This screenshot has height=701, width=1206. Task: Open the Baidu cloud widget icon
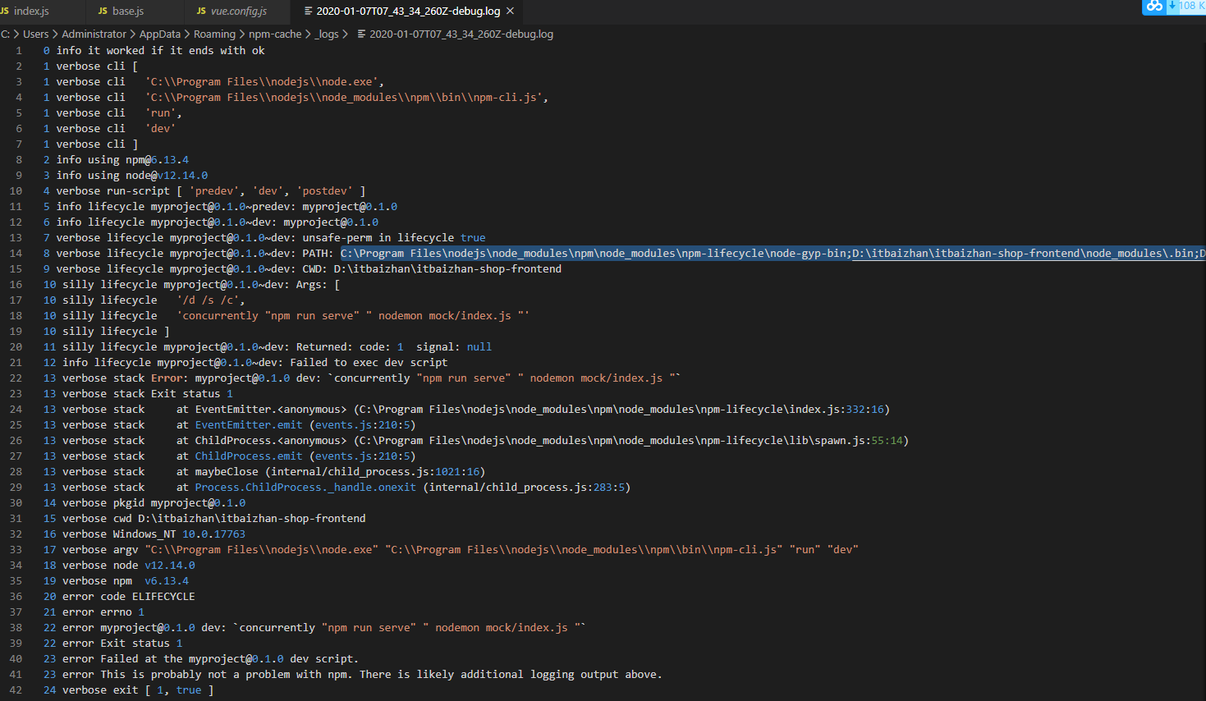(x=1154, y=7)
